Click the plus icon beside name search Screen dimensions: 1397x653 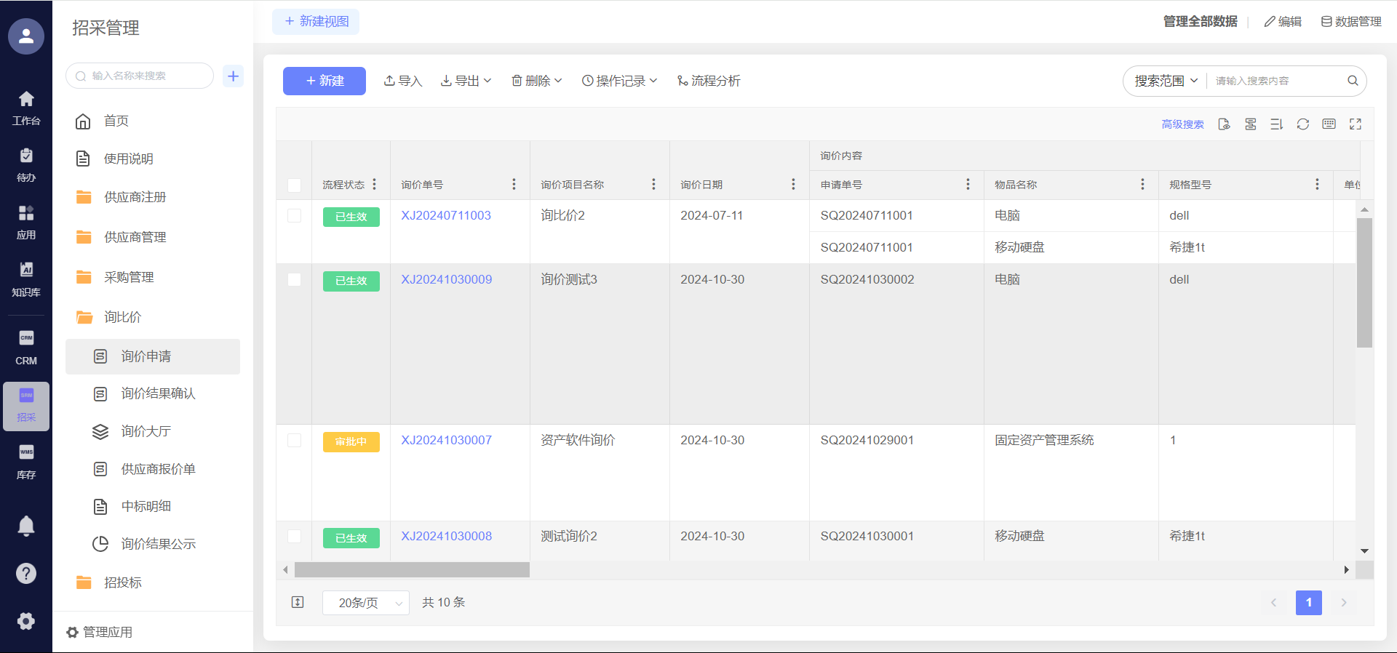(233, 76)
